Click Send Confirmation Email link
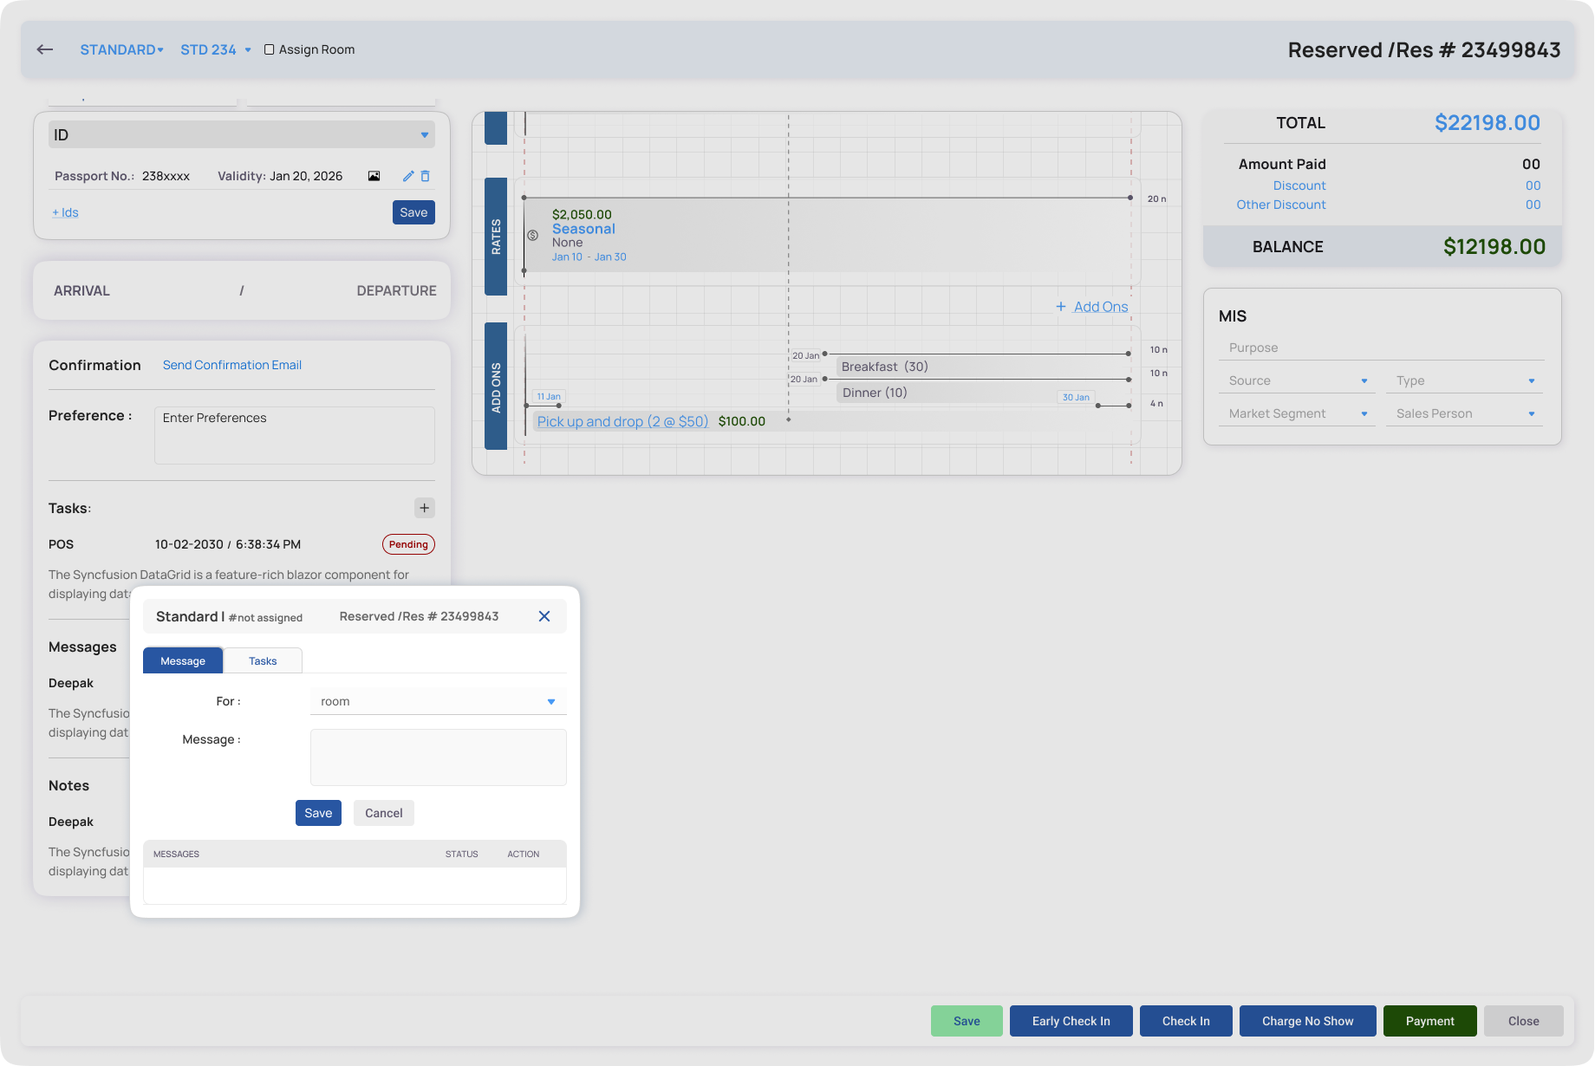Screen dimensions: 1595x1066 pos(232,365)
